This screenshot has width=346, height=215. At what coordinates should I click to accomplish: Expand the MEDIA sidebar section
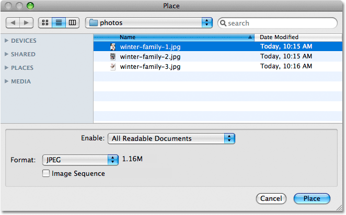point(6,81)
